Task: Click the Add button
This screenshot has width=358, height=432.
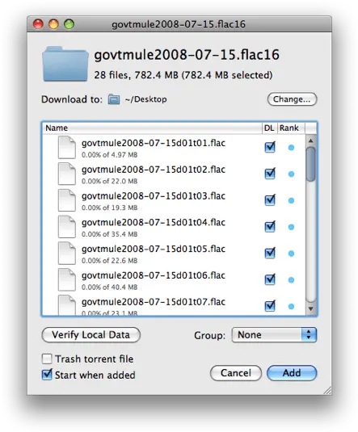Action: (292, 373)
